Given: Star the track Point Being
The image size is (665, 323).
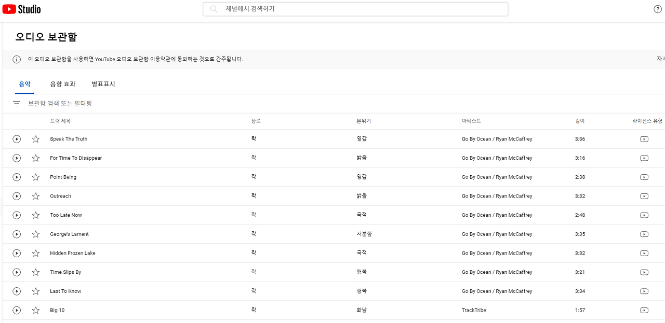Looking at the screenshot, I should 36,177.
